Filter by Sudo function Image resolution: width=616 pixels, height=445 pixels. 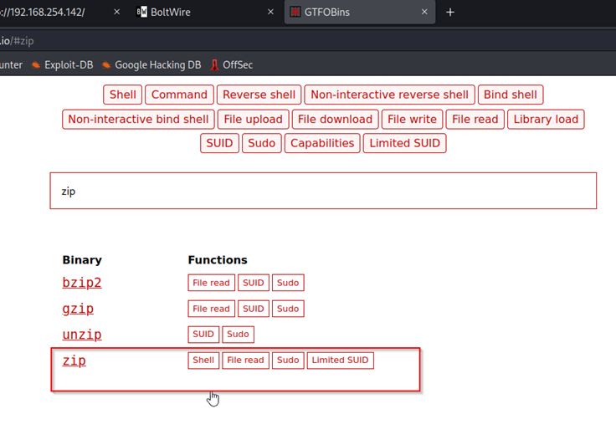tap(262, 143)
